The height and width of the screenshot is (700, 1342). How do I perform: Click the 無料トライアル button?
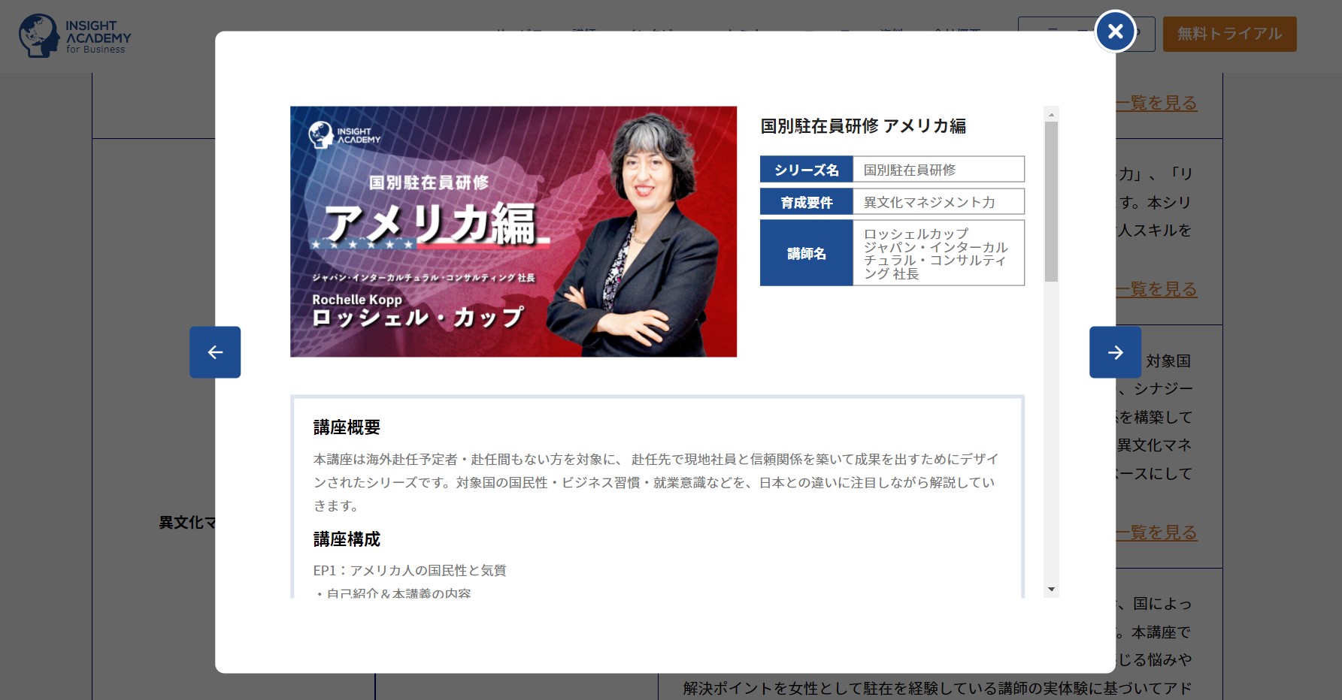pos(1229,34)
